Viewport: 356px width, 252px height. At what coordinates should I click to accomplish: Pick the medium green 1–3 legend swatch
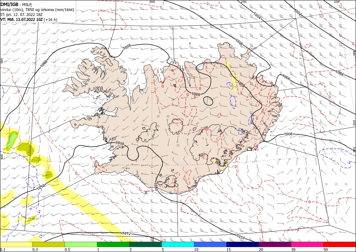click(113, 244)
